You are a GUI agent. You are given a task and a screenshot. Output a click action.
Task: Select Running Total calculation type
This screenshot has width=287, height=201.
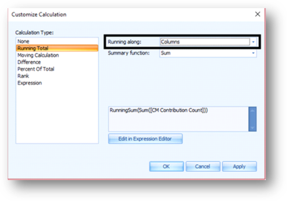57,48
